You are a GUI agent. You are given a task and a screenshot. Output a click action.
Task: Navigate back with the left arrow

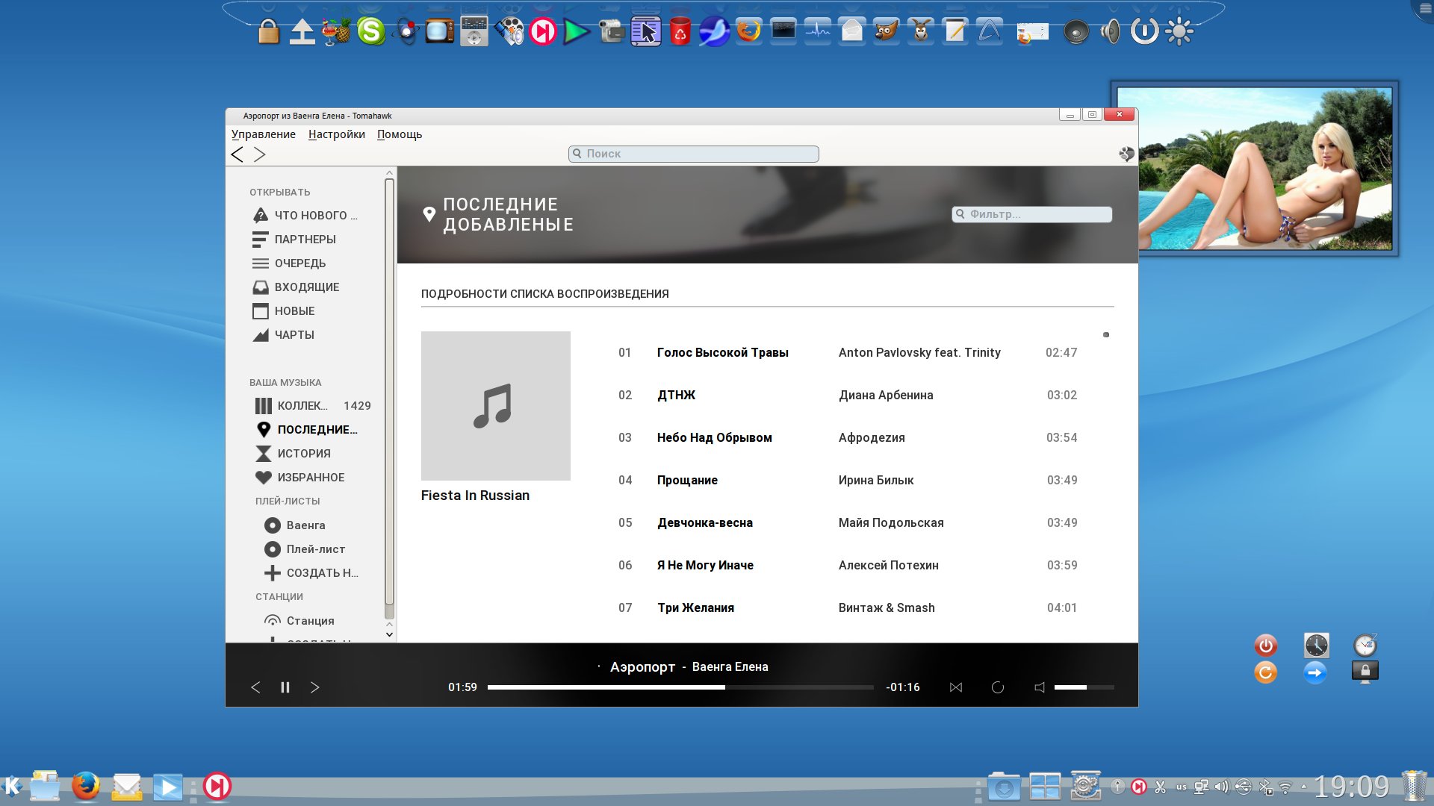tap(238, 154)
